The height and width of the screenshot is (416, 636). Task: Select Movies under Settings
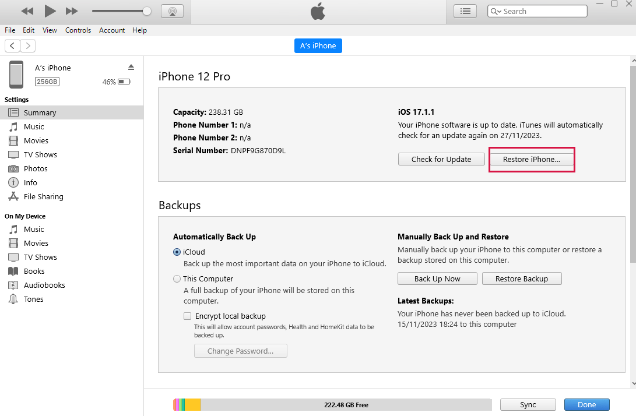[72, 140]
